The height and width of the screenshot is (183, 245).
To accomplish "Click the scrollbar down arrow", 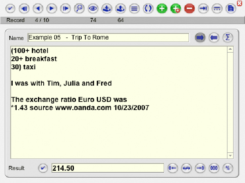I will 230,156.
